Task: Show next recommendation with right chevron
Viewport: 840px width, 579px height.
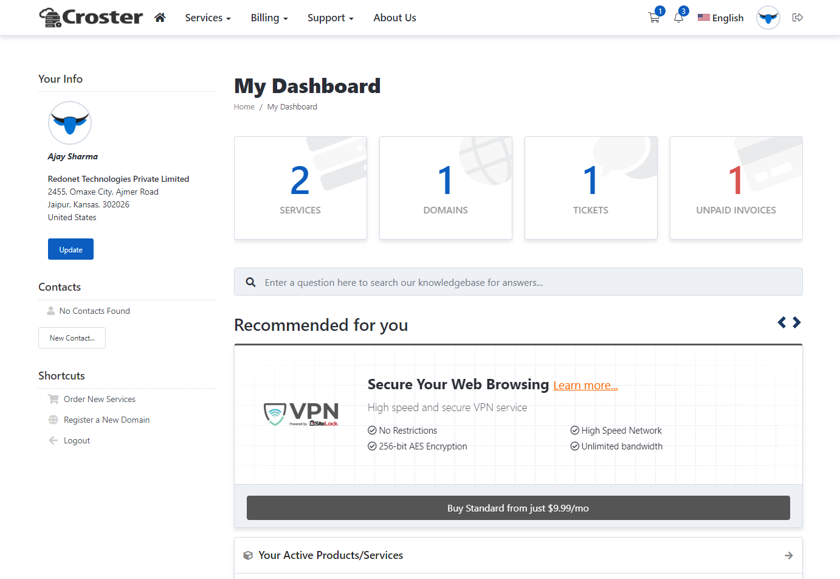Action: click(796, 322)
